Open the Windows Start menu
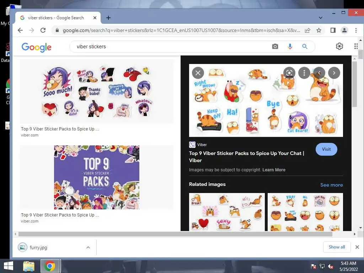Viewport: 364px width, 273px height. 9,266
